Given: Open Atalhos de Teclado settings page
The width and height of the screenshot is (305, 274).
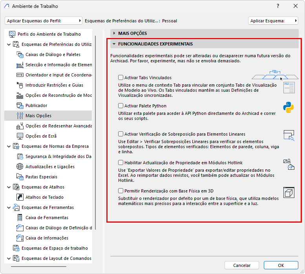Looking at the screenshot, I should coord(44,197).
